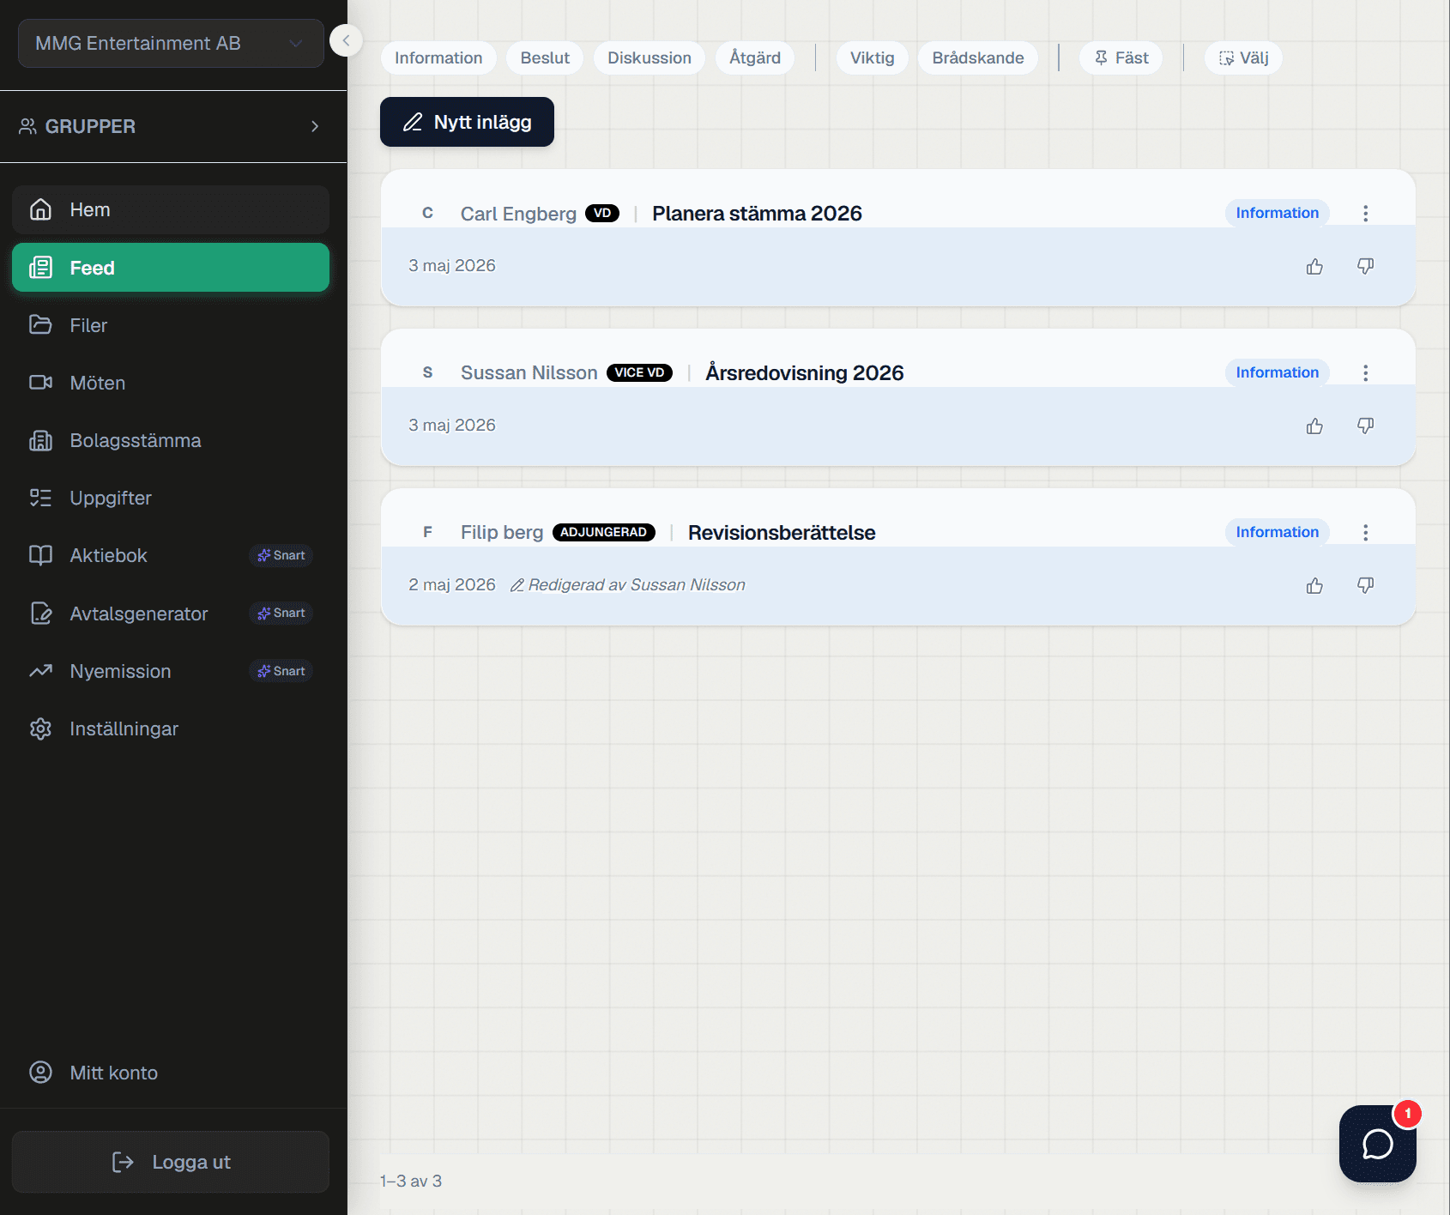Open Bolagsstämma in the sidebar
This screenshot has height=1215, width=1450.
[171, 440]
